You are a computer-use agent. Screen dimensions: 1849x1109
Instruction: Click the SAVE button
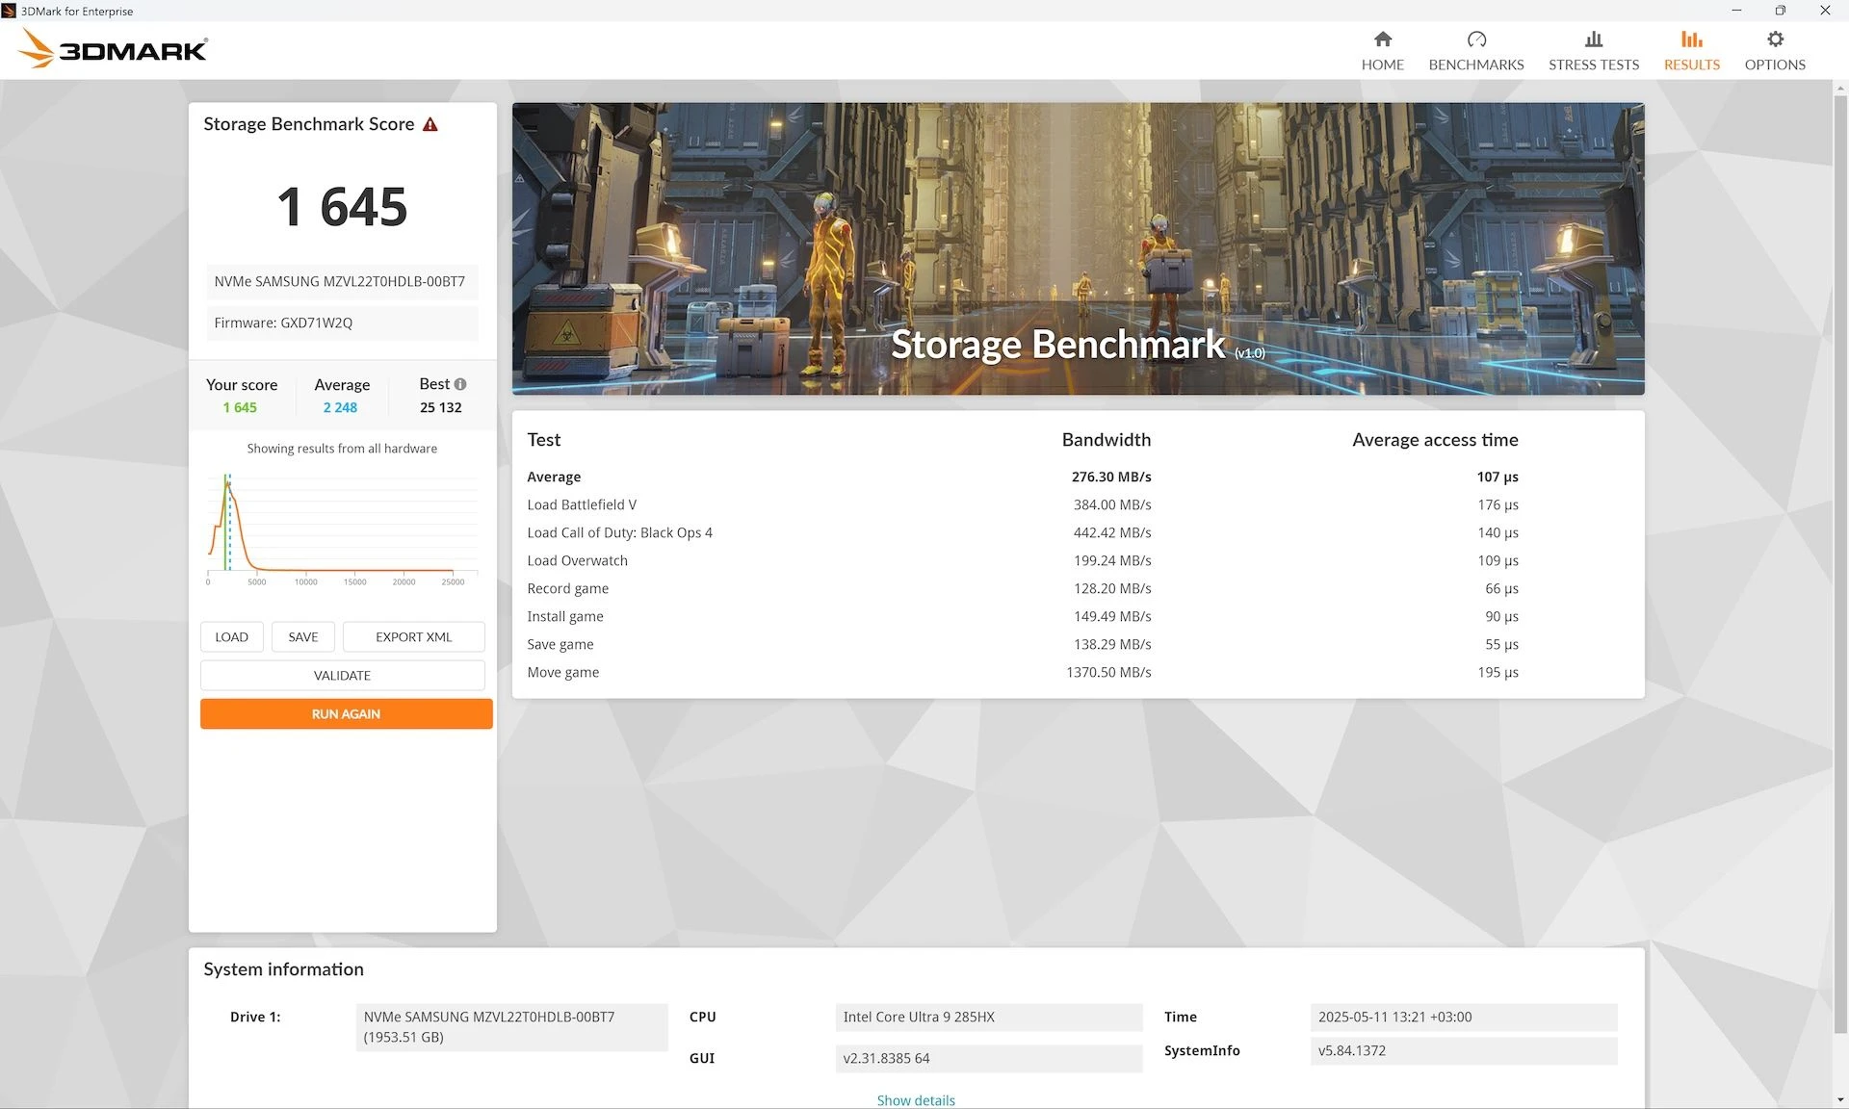click(x=302, y=636)
